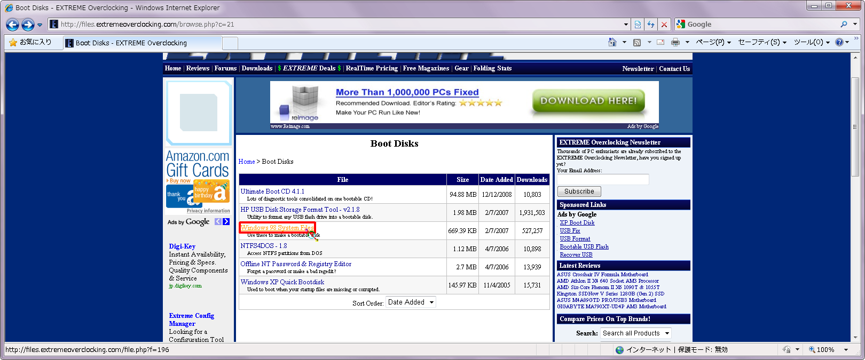Open the recent pages dropdown beside Forward
Viewport: 865px width, 360px height.
coord(40,25)
